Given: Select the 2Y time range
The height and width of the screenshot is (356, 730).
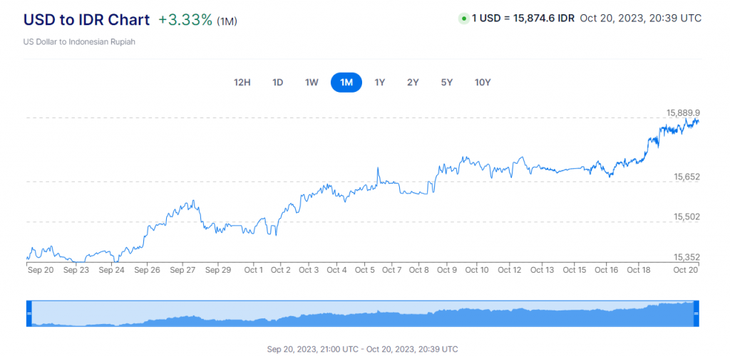Looking at the screenshot, I should click(413, 83).
